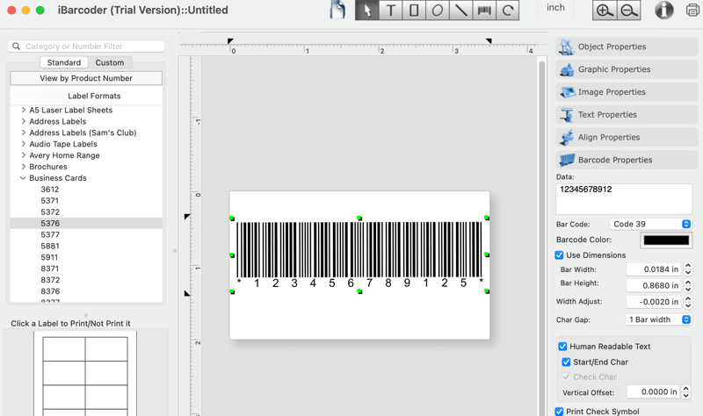Select the Ellipse drawing tool
Image resolution: width=703 pixels, height=416 pixels.
[x=437, y=11]
